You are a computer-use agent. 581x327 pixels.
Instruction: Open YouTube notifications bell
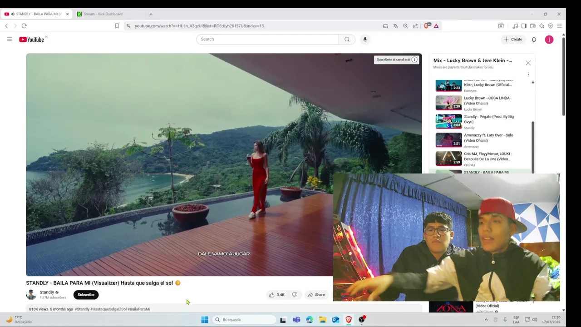pos(534,40)
